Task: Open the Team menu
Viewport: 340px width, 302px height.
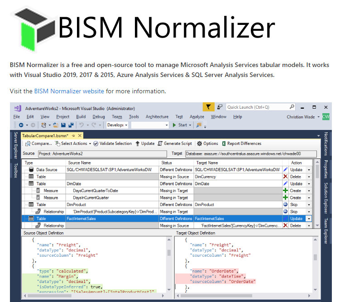Action: click(x=117, y=117)
